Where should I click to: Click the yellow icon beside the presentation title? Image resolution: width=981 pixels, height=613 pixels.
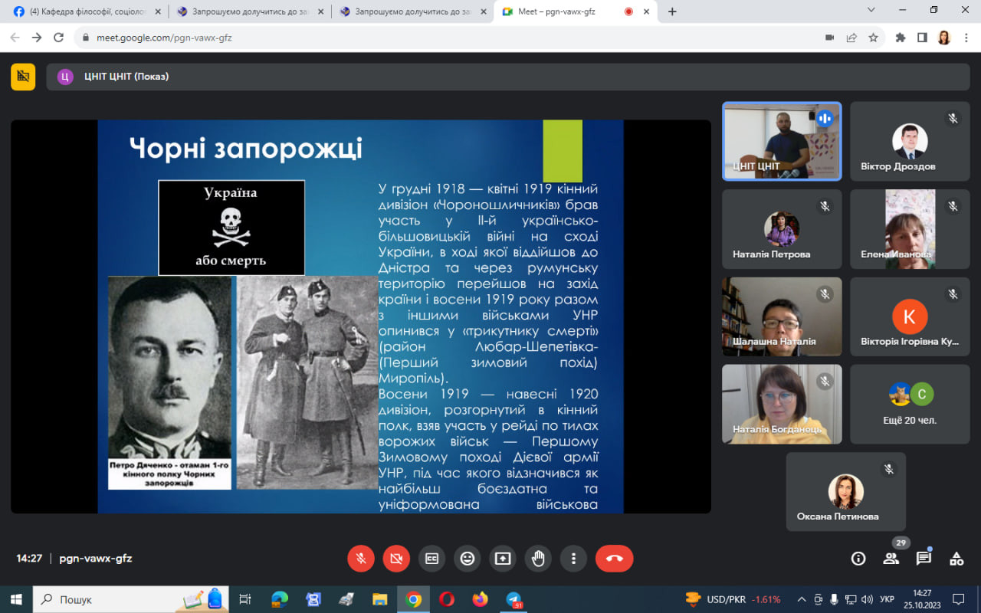pos(23,77)
